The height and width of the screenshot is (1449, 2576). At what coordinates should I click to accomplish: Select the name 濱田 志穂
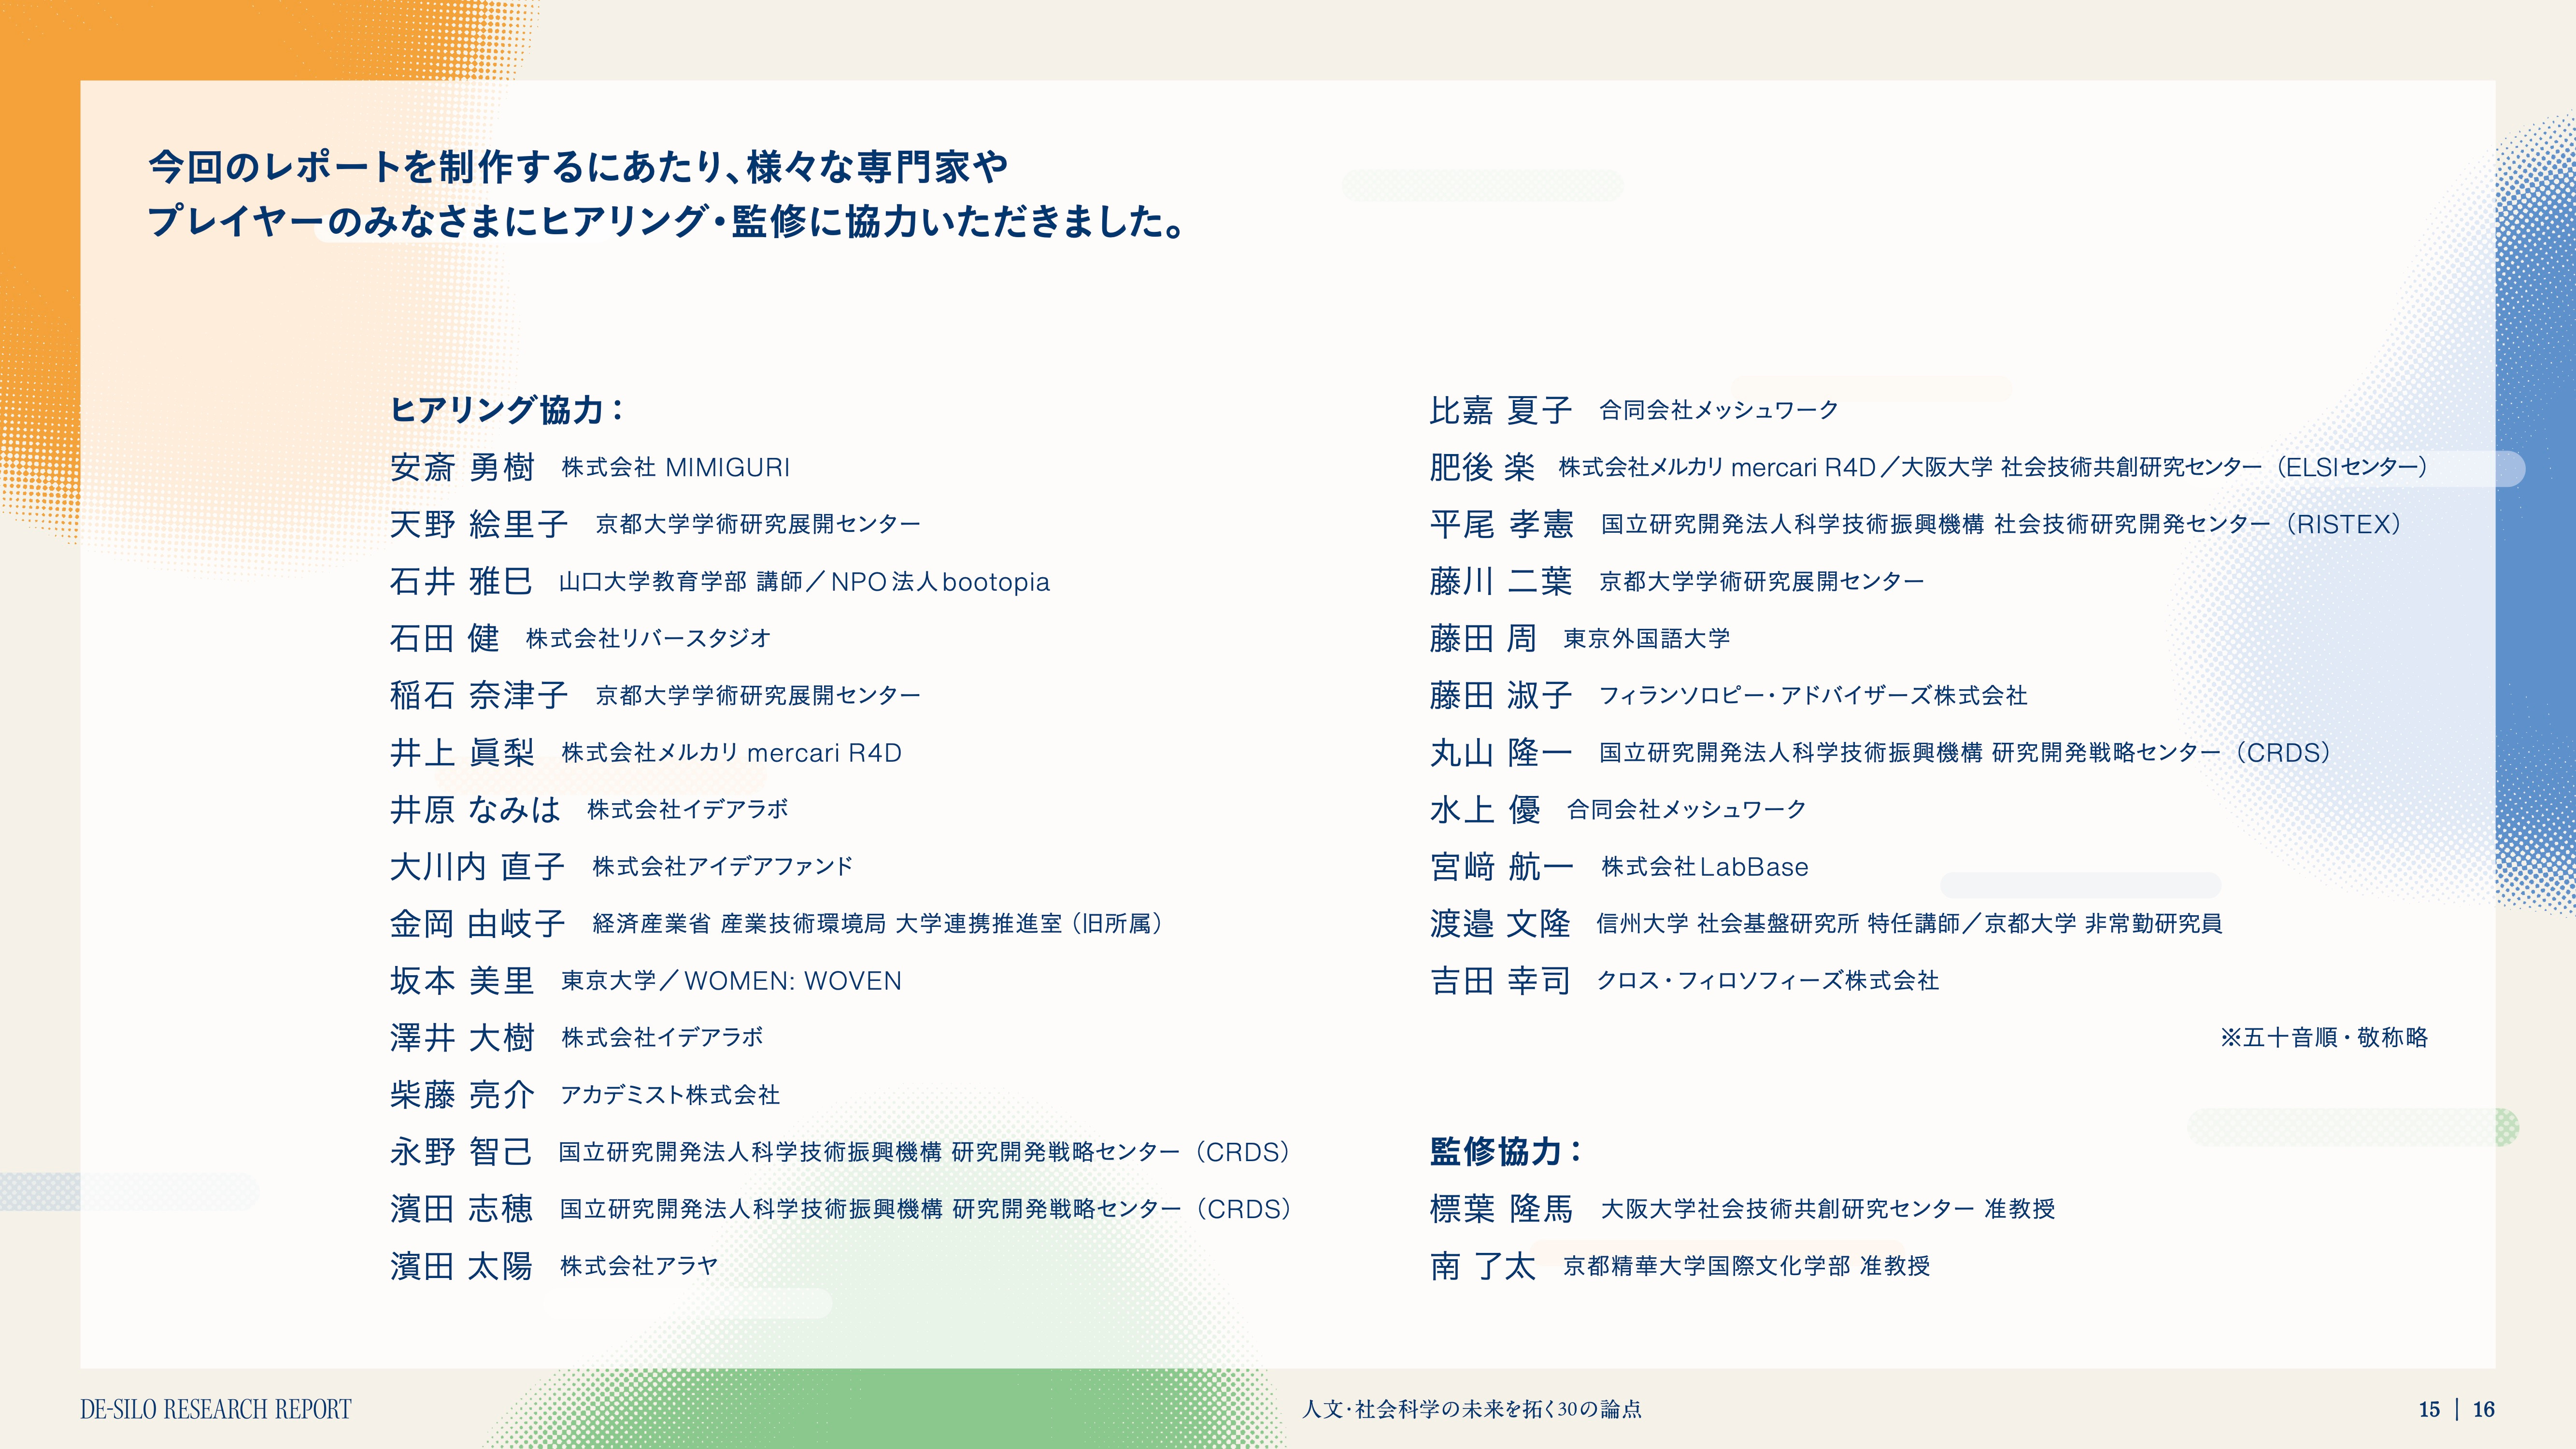click(x=461, y=1209)
